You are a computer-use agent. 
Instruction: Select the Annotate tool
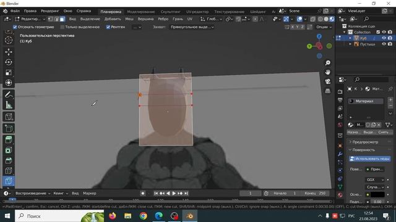9,94
